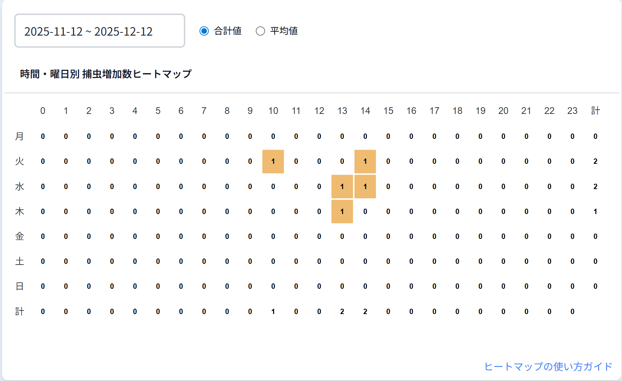Screen dimensions: 622x381
Task: Click the highlighted cell for 水 at hour 13
Action: (342, 186)
